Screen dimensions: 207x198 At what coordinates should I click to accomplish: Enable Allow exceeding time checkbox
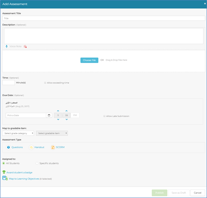pos(45,82)
